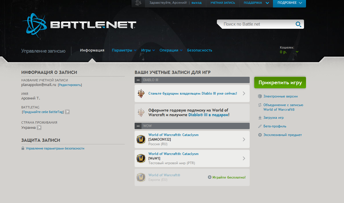
Task: Open the Игры dropdown menu
Action: [x=148, y=50]
